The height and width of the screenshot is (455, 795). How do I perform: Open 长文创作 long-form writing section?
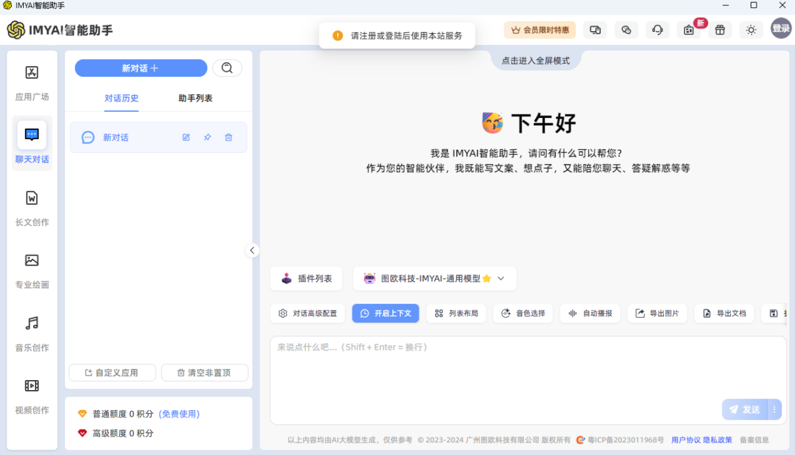(32, 208)
